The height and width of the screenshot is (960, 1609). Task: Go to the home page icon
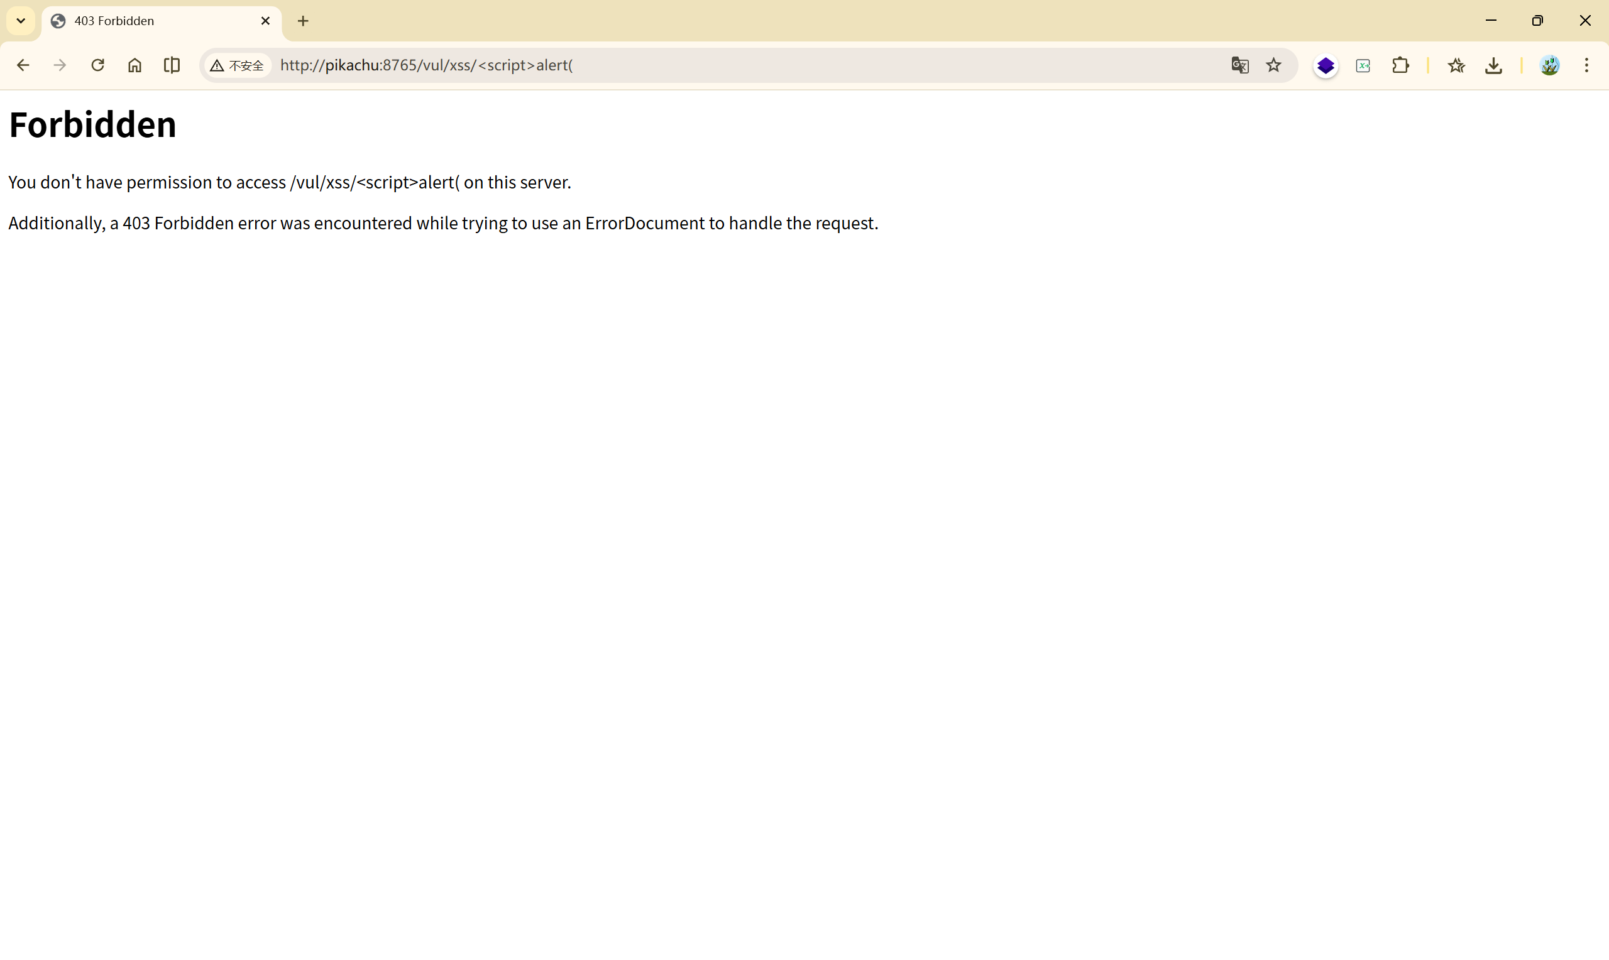[x=135, y=65]
